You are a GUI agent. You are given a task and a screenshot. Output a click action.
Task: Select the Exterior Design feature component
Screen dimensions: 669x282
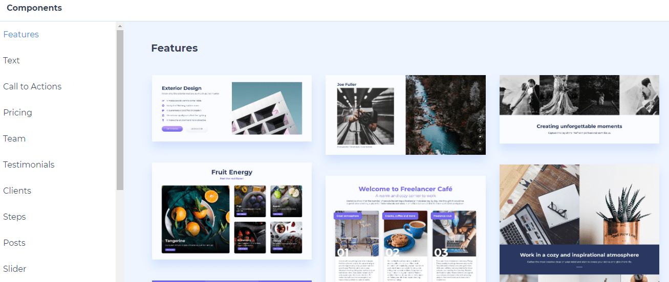(x=232, y=108)
